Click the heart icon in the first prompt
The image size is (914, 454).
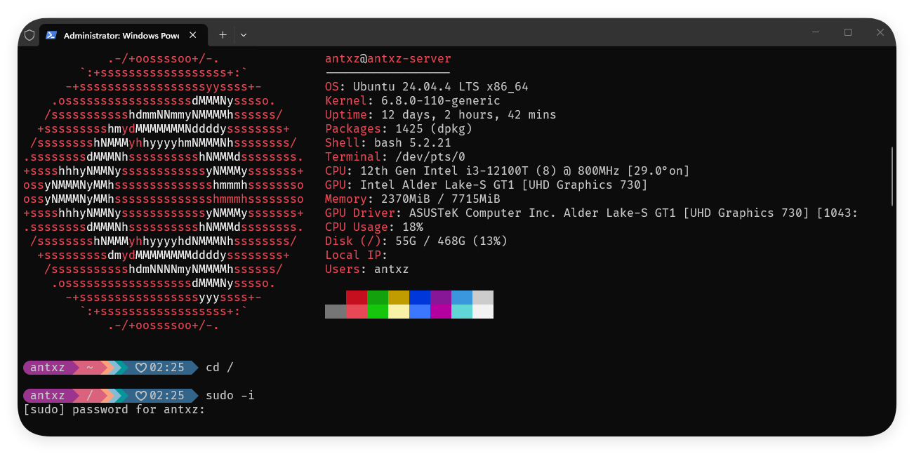140,368
